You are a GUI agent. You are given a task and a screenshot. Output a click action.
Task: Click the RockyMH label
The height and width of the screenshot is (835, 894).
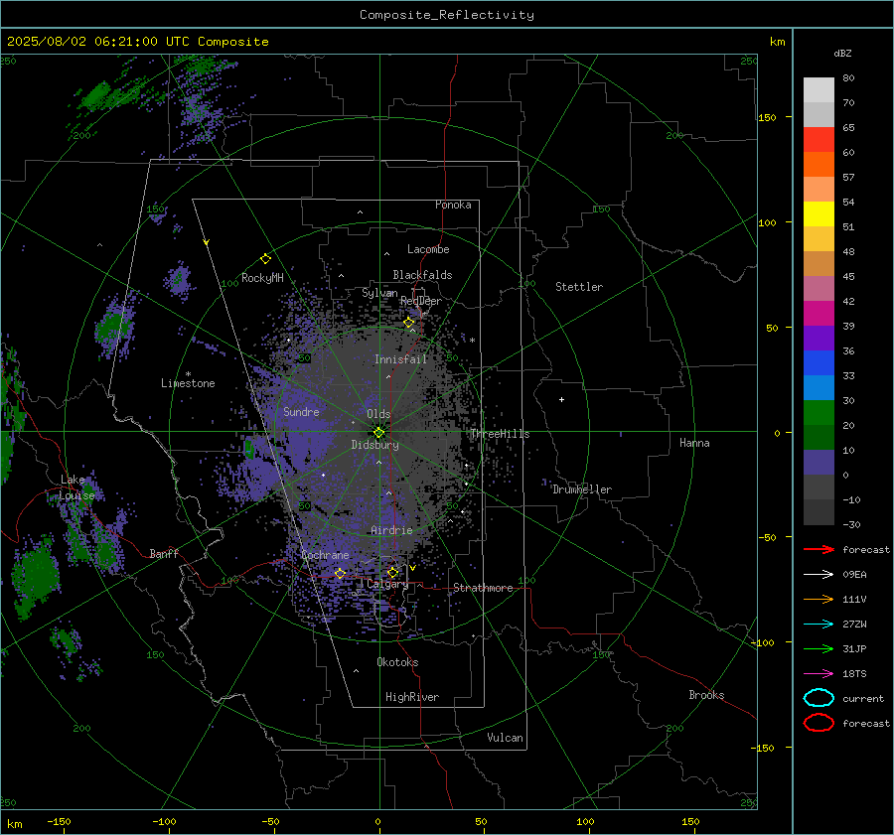pos(262,278)
